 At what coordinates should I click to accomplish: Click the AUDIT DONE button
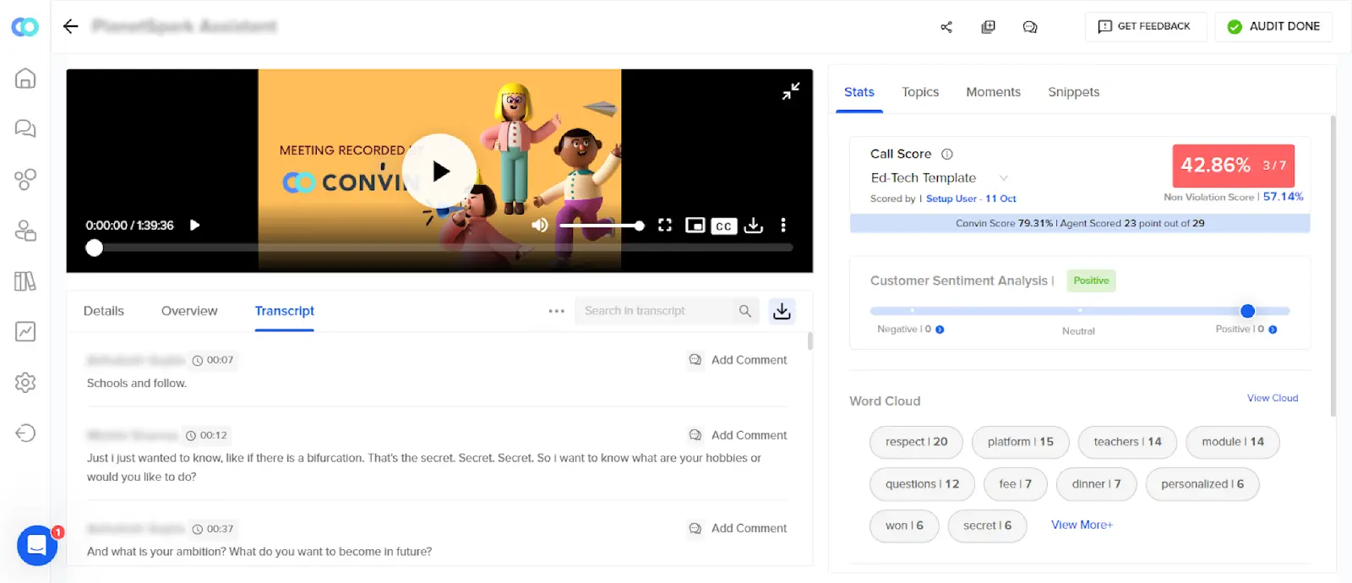coord(1273,26)
